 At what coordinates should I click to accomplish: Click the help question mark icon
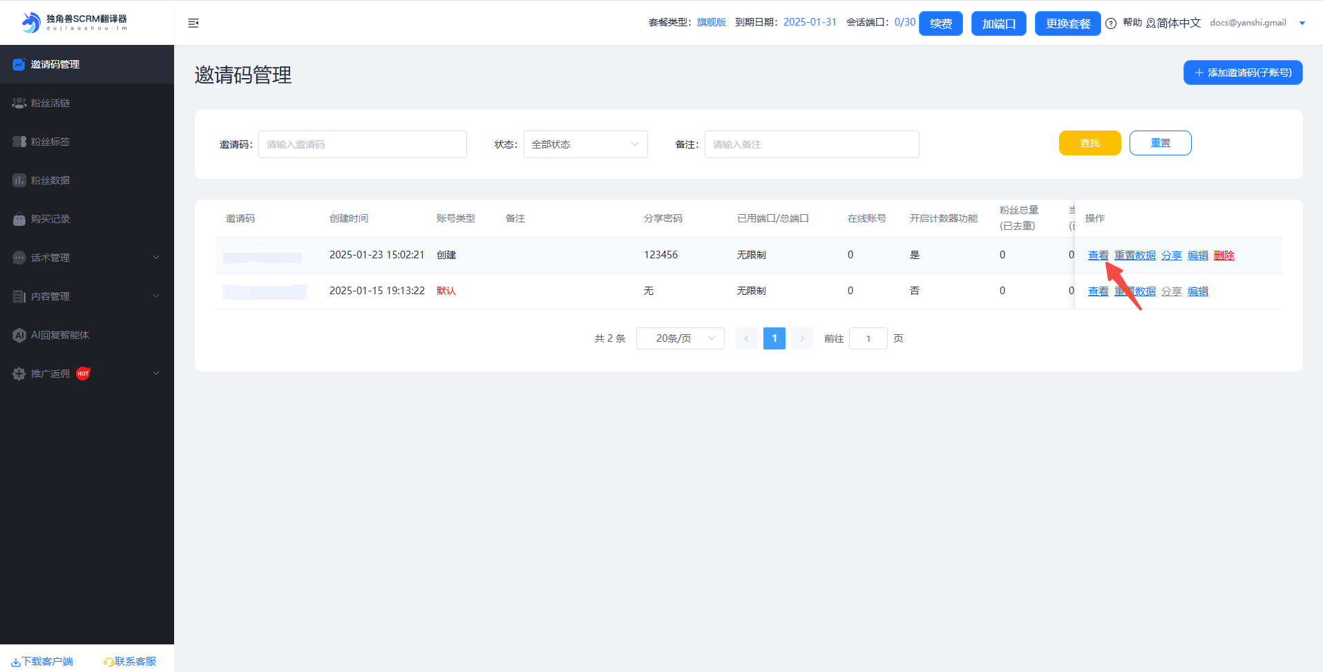pos(1111,23)
